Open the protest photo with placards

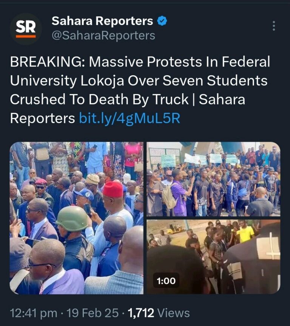213,179
